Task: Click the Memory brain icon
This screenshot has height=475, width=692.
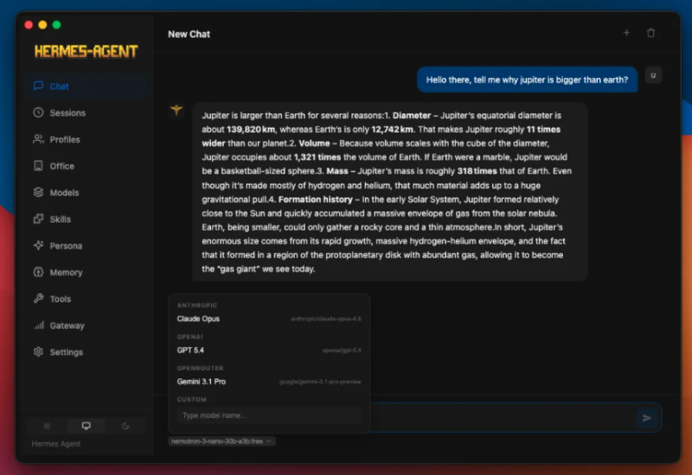Action: click(x=38, y=272)
